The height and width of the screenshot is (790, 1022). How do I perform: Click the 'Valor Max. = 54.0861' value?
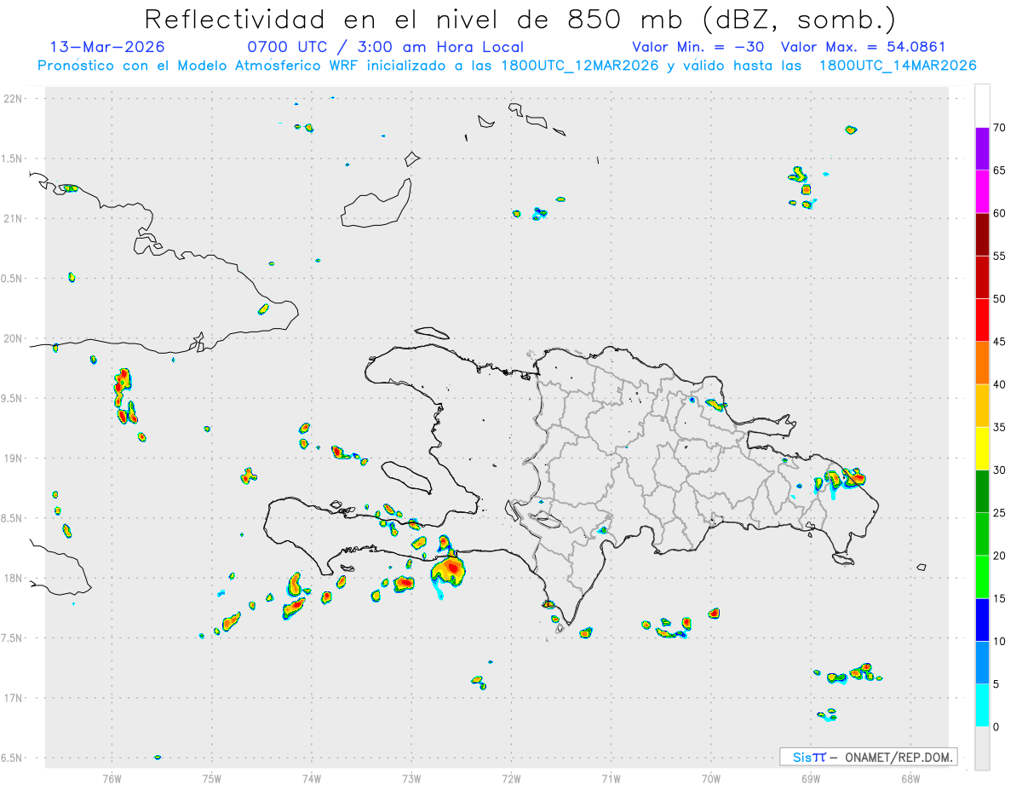863,47
